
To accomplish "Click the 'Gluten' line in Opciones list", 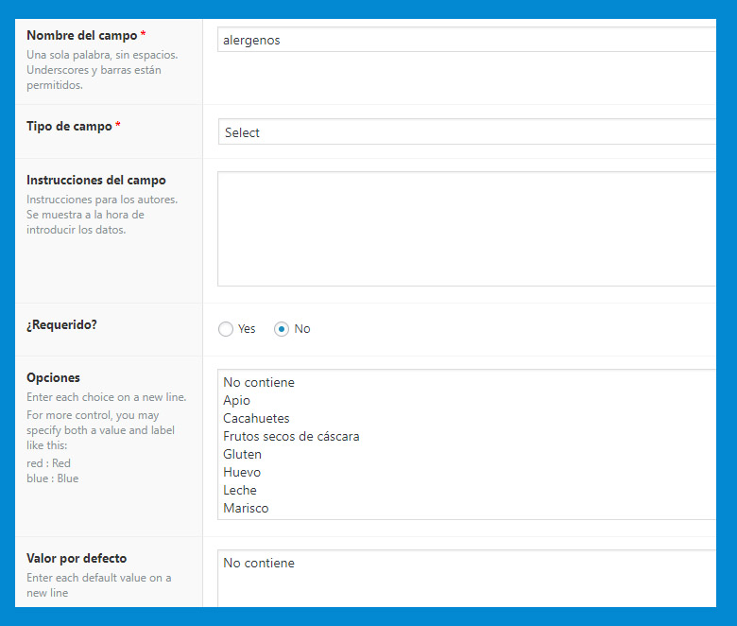I will click(242, 454).
